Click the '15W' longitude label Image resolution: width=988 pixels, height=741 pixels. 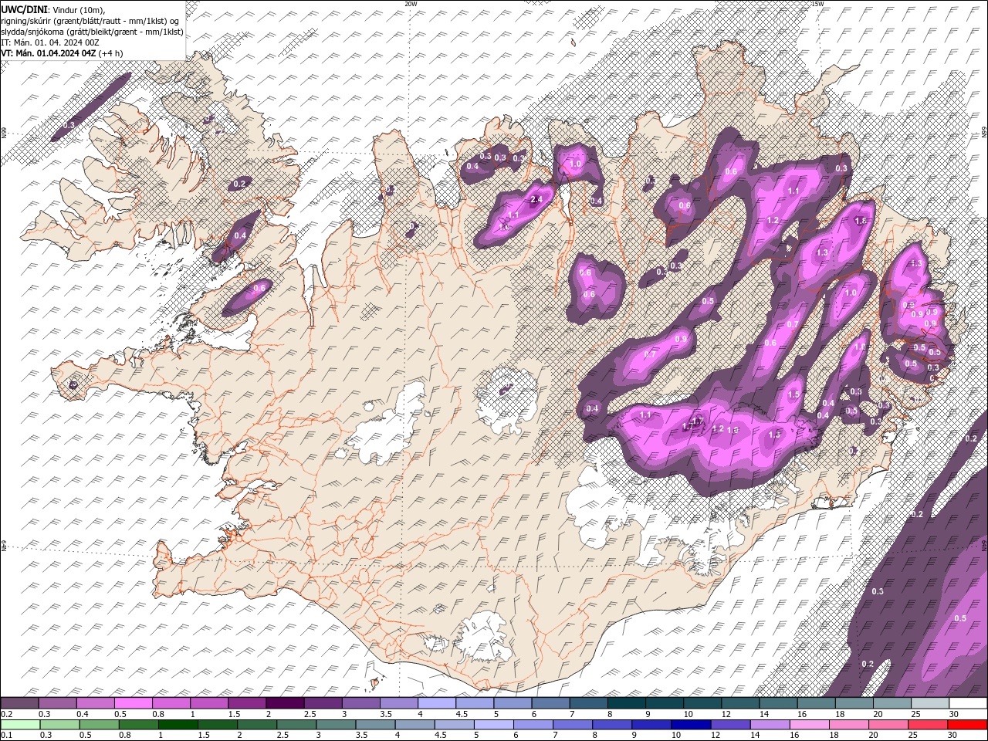point(817,4)
